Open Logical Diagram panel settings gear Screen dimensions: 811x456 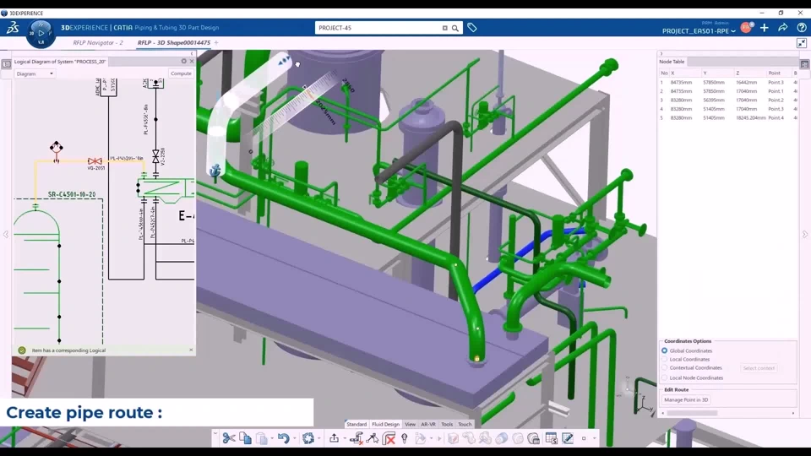pos(184,62)
